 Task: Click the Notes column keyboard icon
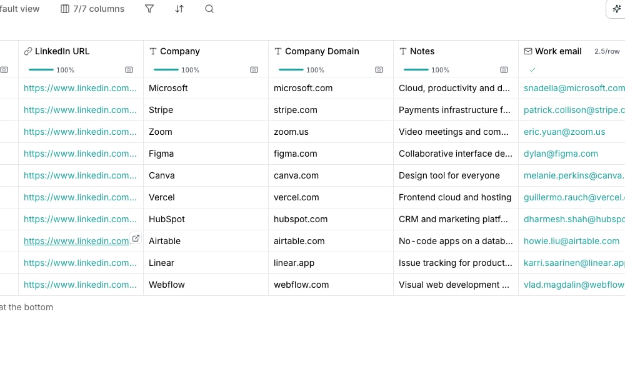(504, 70)
